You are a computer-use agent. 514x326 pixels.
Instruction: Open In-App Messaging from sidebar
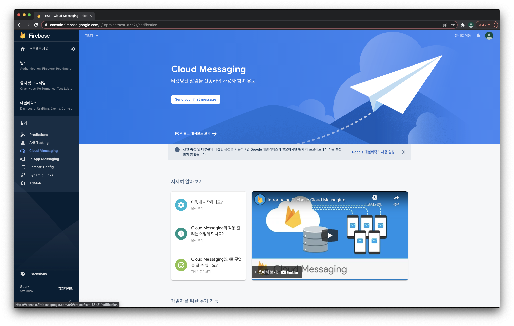pos(44,159)
